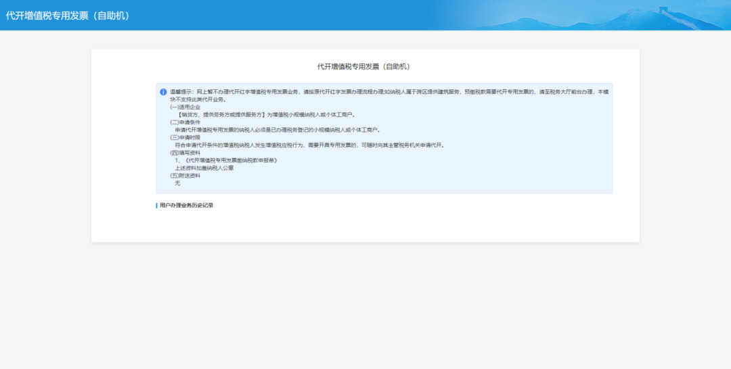Click the centered page title 代开增值税专用发票（自助机）
The height and width of the screenshot is (369, 731).
tap(365, 67)
